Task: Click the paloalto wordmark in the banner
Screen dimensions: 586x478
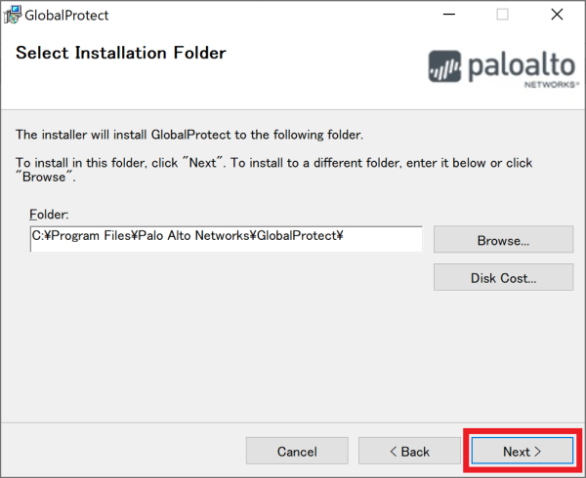Action: tap(520, 65)
